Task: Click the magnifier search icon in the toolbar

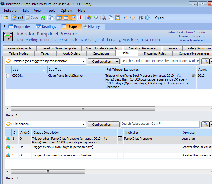Action: pos(73,18)
